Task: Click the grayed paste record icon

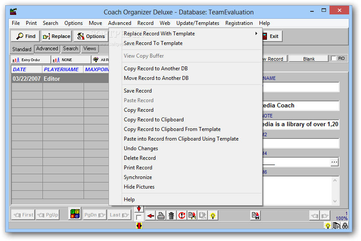Action: (202, 216)
